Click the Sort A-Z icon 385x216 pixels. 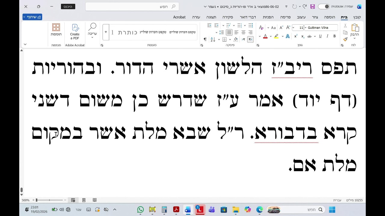[x=213, y=39]
